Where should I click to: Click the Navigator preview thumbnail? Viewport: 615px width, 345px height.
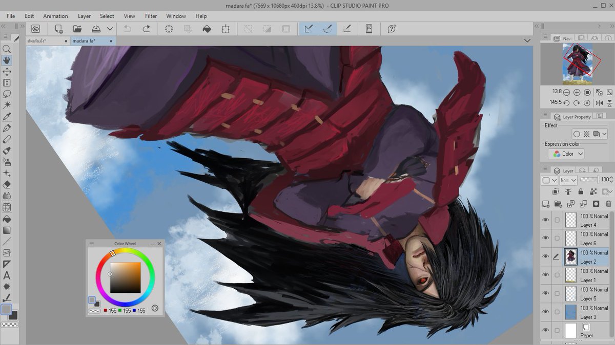click(578, 64)
